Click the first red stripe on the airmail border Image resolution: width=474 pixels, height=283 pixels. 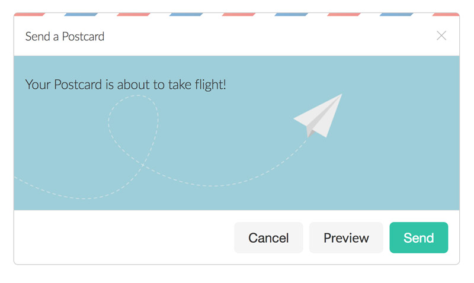click(29, 14)
